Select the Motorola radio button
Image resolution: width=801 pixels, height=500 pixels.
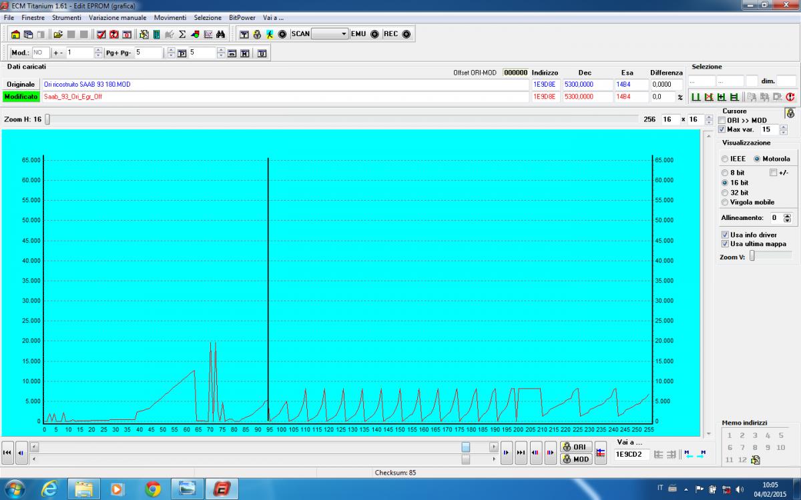click(757, 159)
